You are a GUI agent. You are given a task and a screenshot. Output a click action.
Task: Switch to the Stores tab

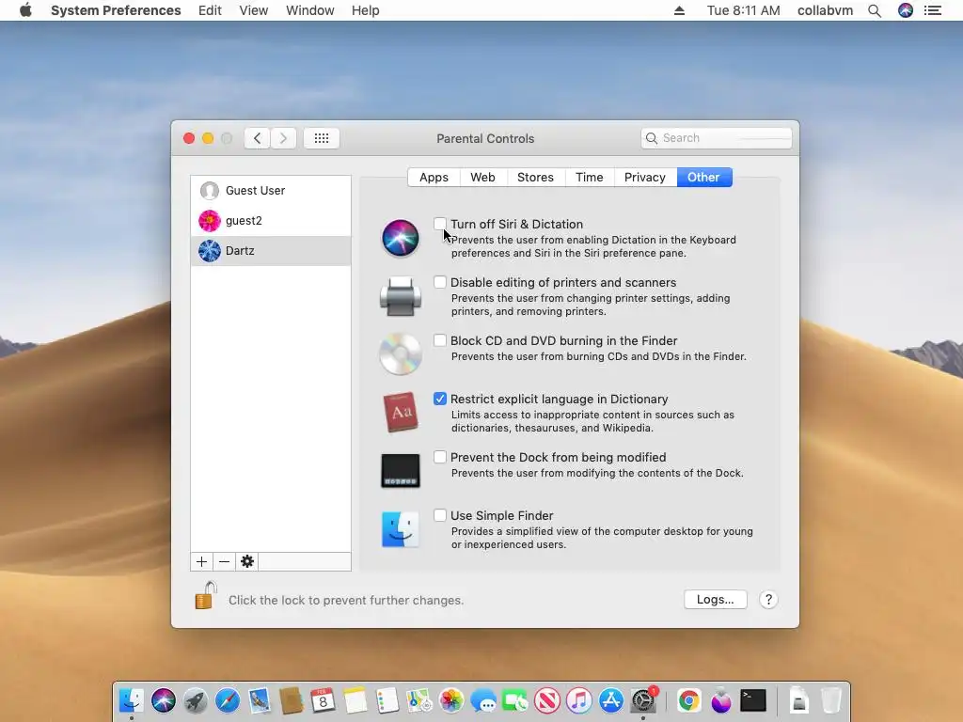tap(535, 178)
